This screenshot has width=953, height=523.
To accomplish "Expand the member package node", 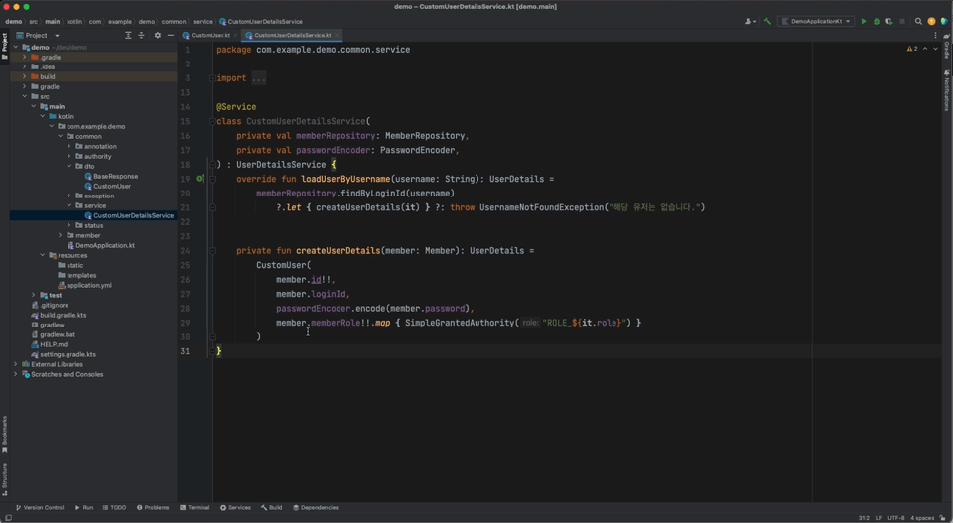I will coord(61,235).
